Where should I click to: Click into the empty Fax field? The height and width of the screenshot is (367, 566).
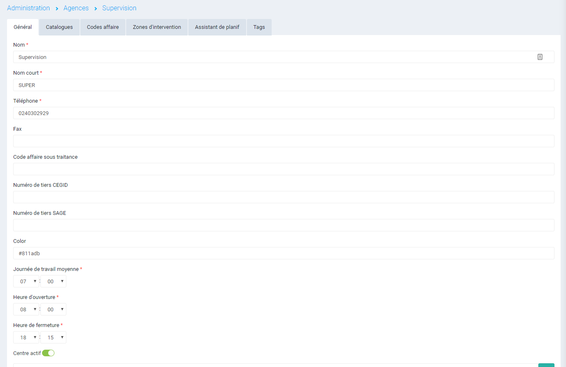(x=284, y=141)
